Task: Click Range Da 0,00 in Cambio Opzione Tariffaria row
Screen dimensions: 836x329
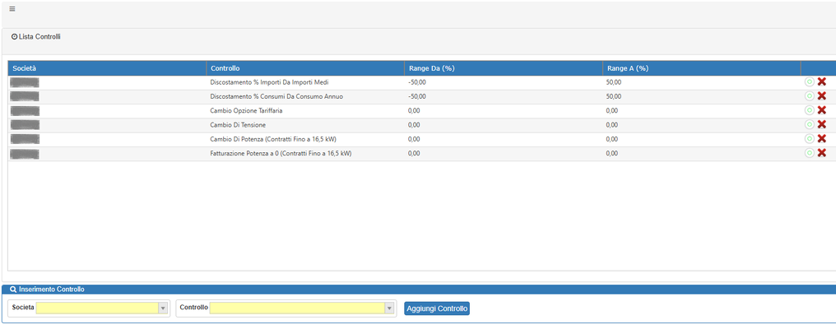Action: [x=414, y=110]
